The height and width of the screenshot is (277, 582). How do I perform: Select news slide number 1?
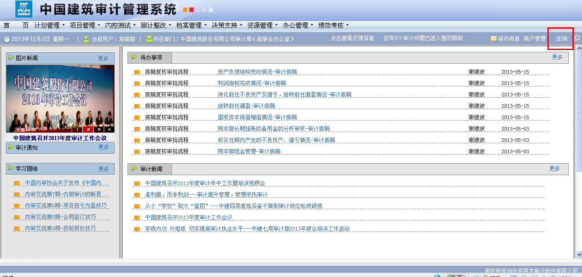point(78,130)
